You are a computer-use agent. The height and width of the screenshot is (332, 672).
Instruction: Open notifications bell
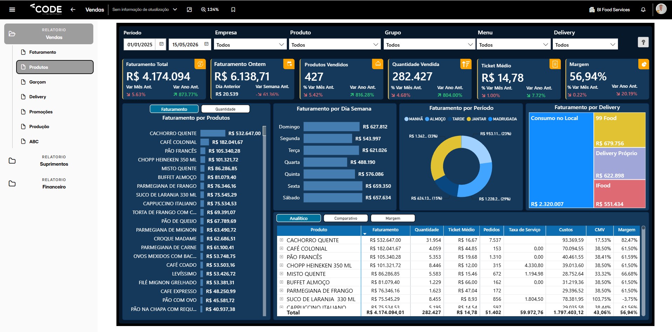tap(643, 9)
